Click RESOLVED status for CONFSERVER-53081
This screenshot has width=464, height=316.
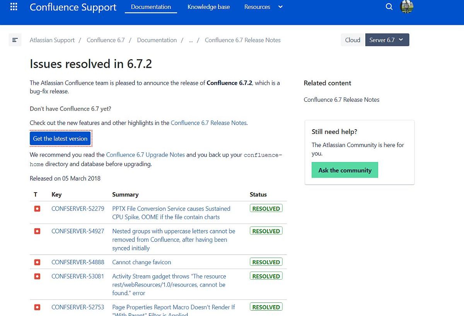point(266,276)
